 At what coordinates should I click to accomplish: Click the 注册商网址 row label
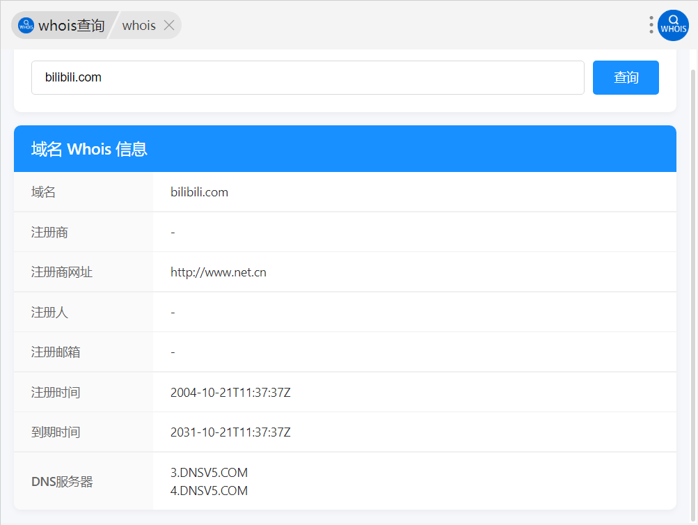pyautogui.click(x=61, y=272)
